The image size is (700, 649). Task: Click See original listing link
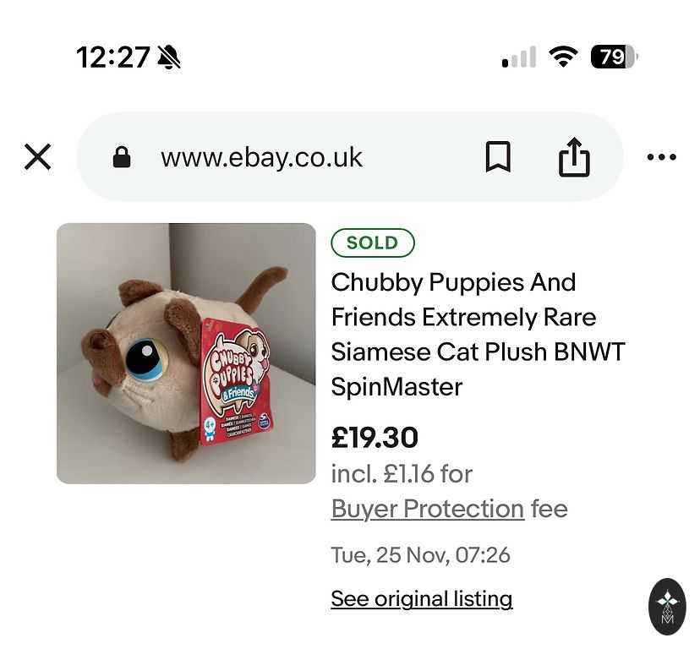[x=421, y=599]
